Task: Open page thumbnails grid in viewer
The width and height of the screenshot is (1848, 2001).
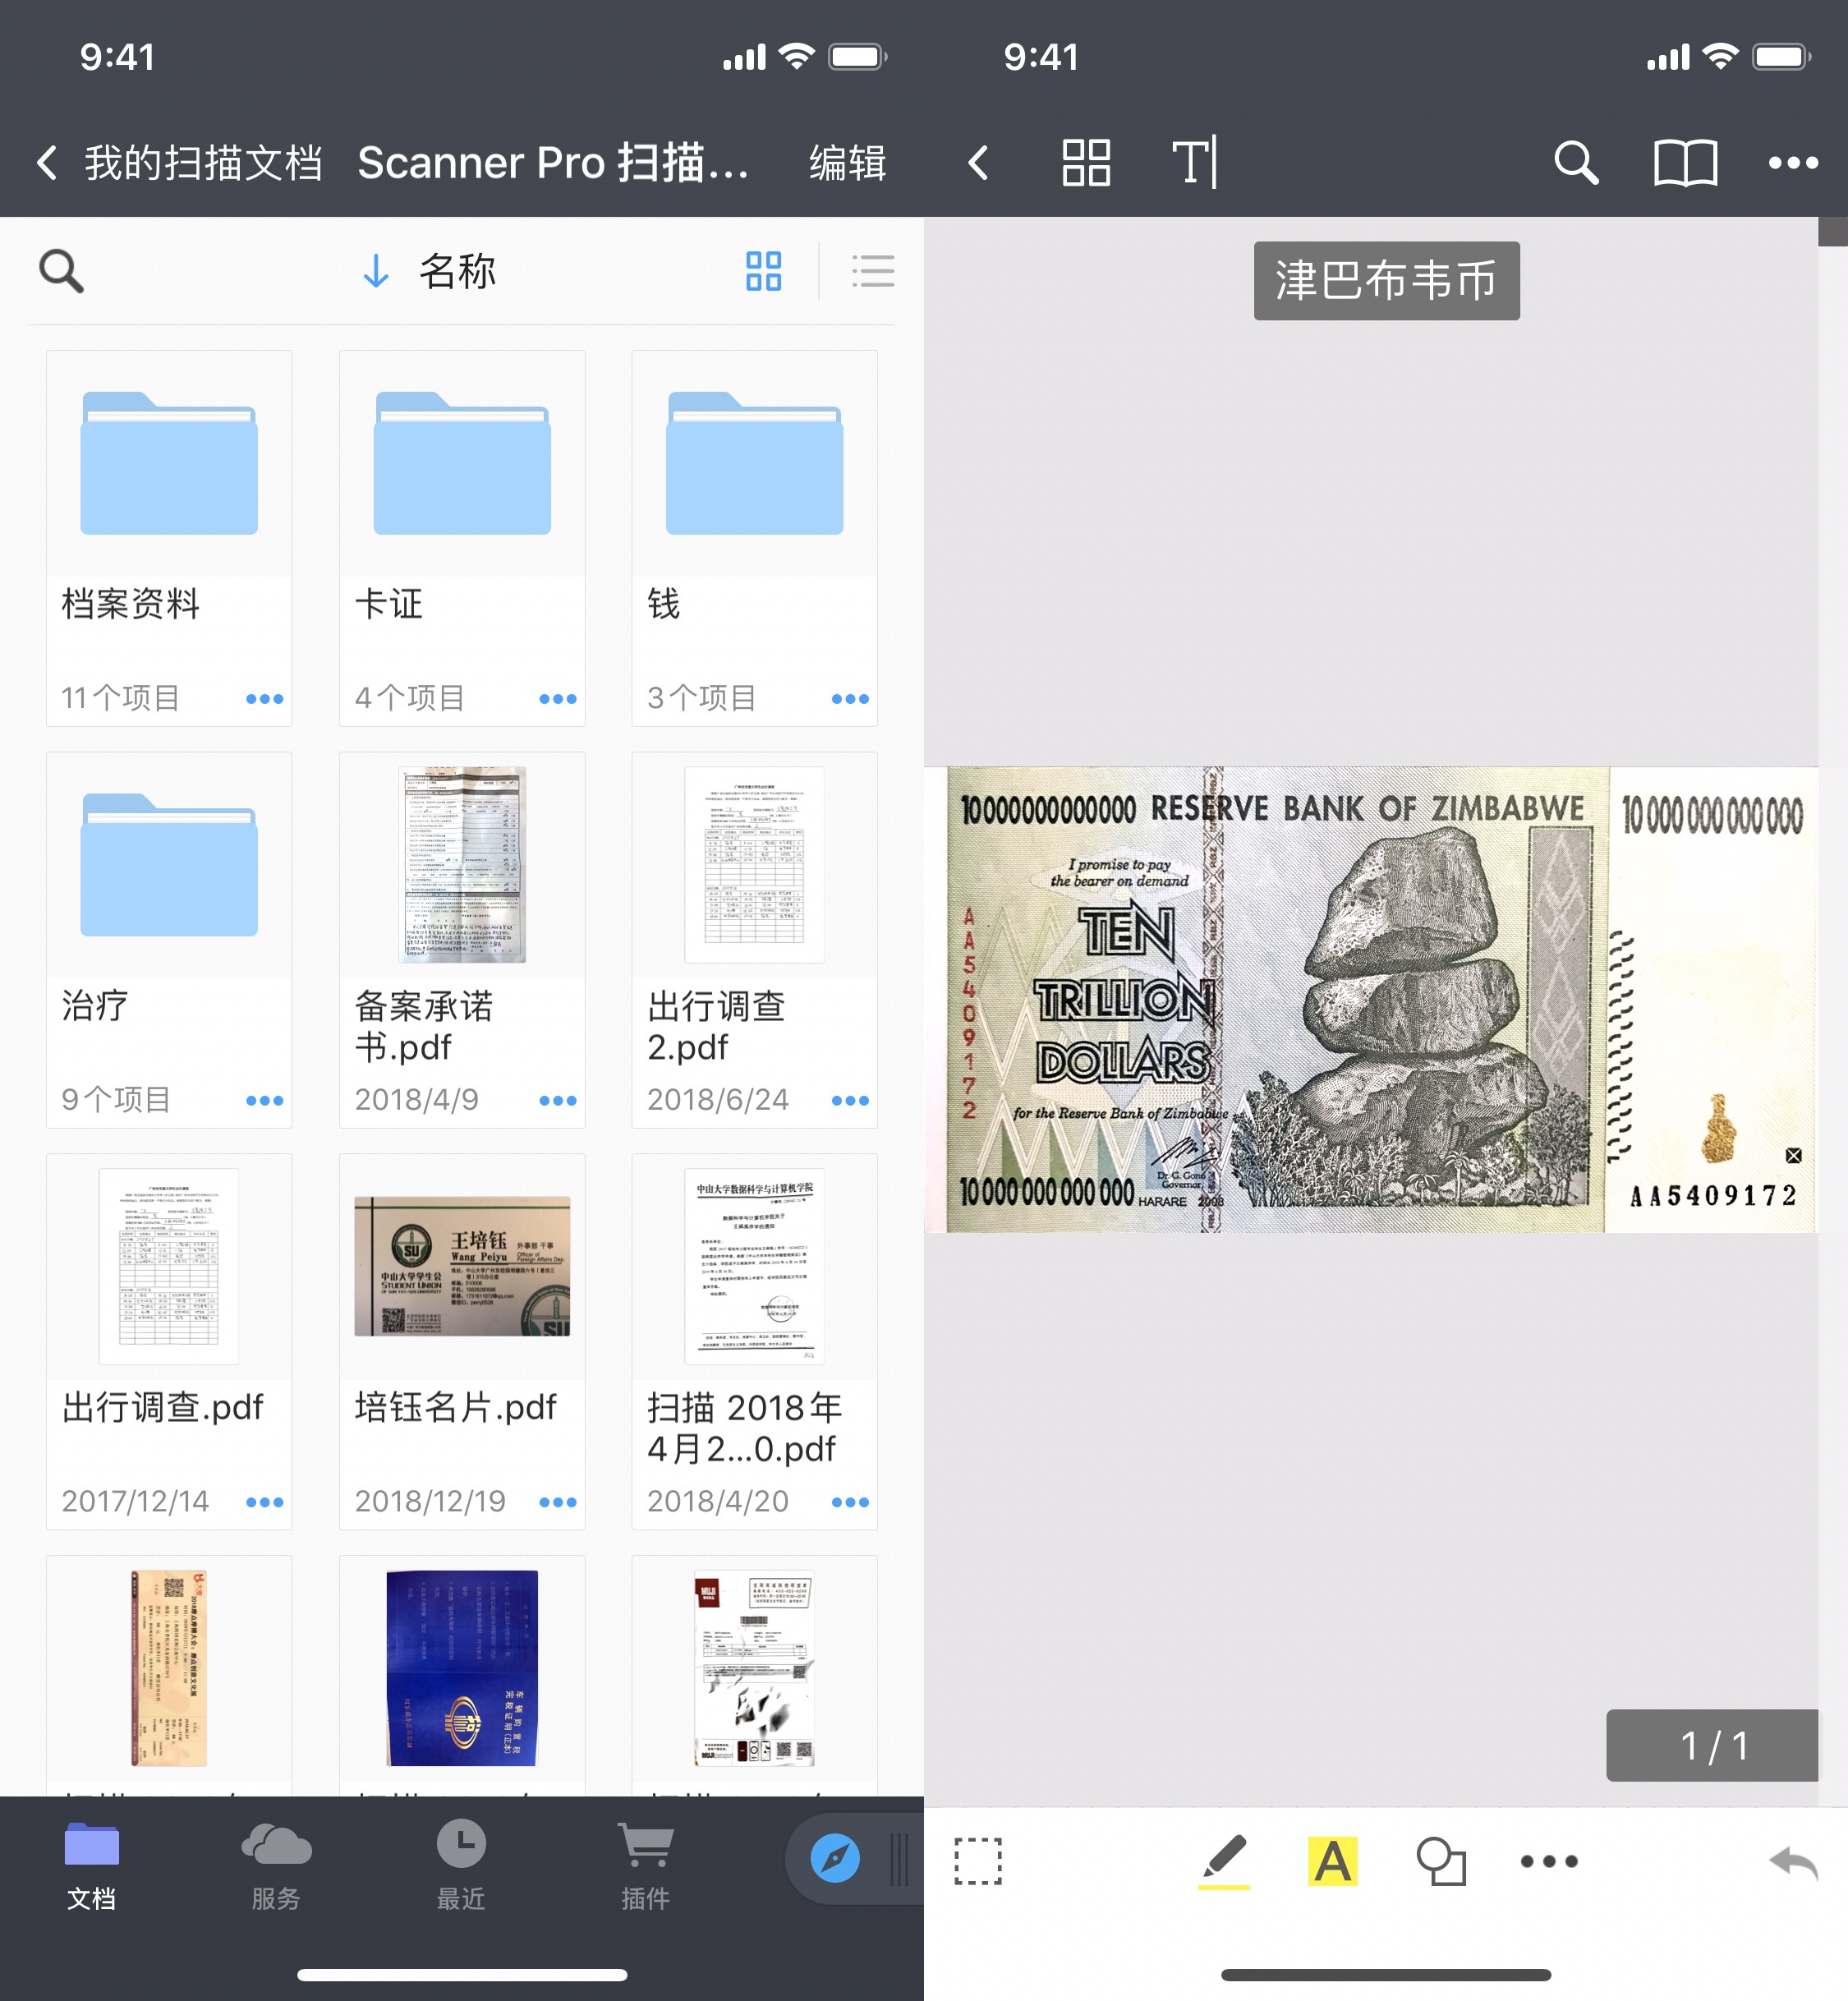Action: click(1086, 162)
